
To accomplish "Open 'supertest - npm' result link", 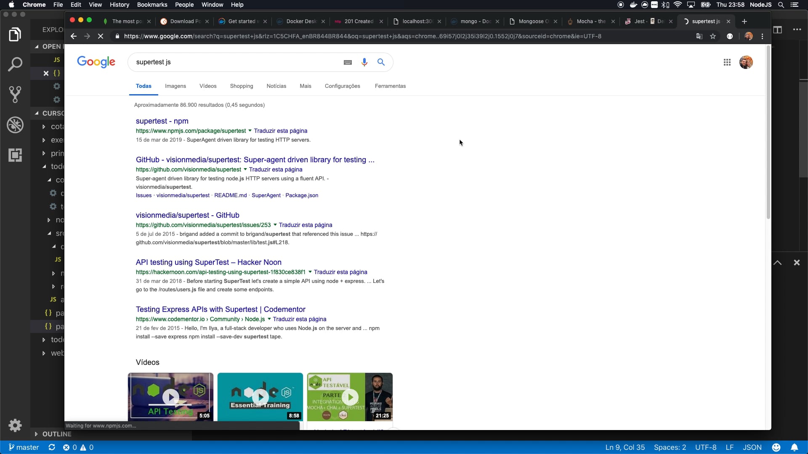I will (162, 121).
